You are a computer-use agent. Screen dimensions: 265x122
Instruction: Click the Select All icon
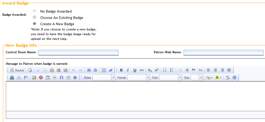(104, 70)
